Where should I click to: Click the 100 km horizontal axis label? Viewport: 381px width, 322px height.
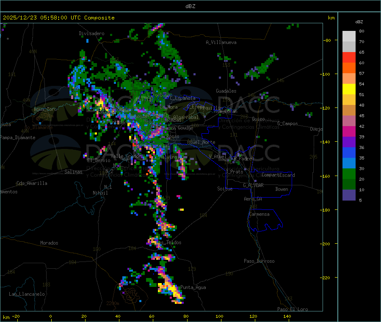[219, 316]
